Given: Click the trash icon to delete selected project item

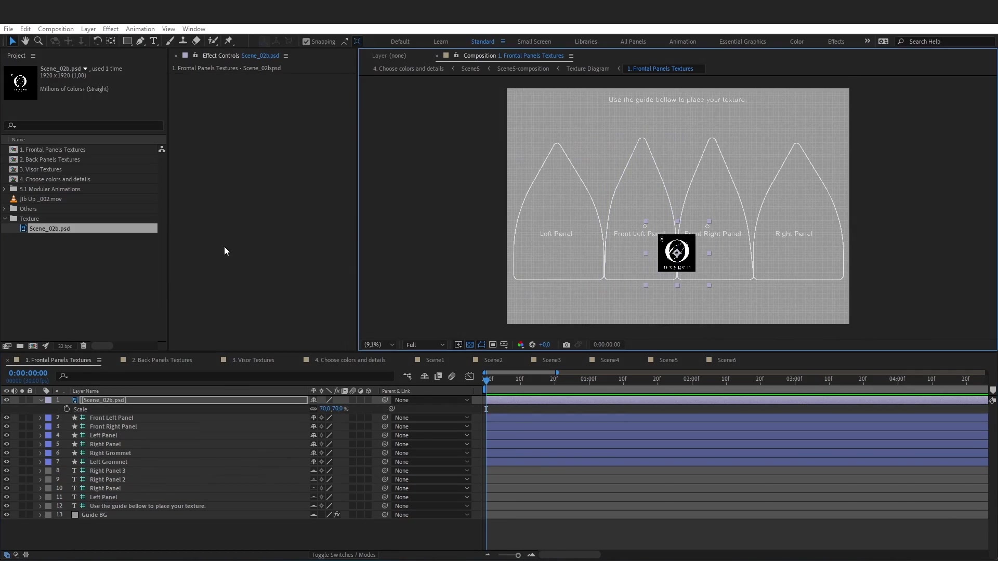Looking at the screenshot, I should tap(83, 346).
